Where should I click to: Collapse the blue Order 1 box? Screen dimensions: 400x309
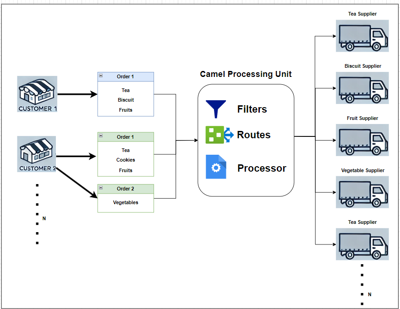tap(101, 76)
